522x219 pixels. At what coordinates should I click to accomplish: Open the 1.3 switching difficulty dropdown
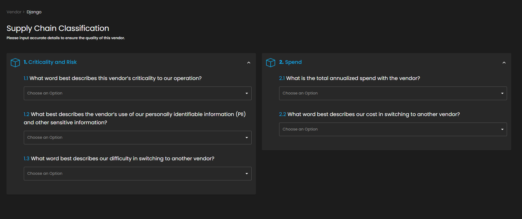tap(133, 174)
